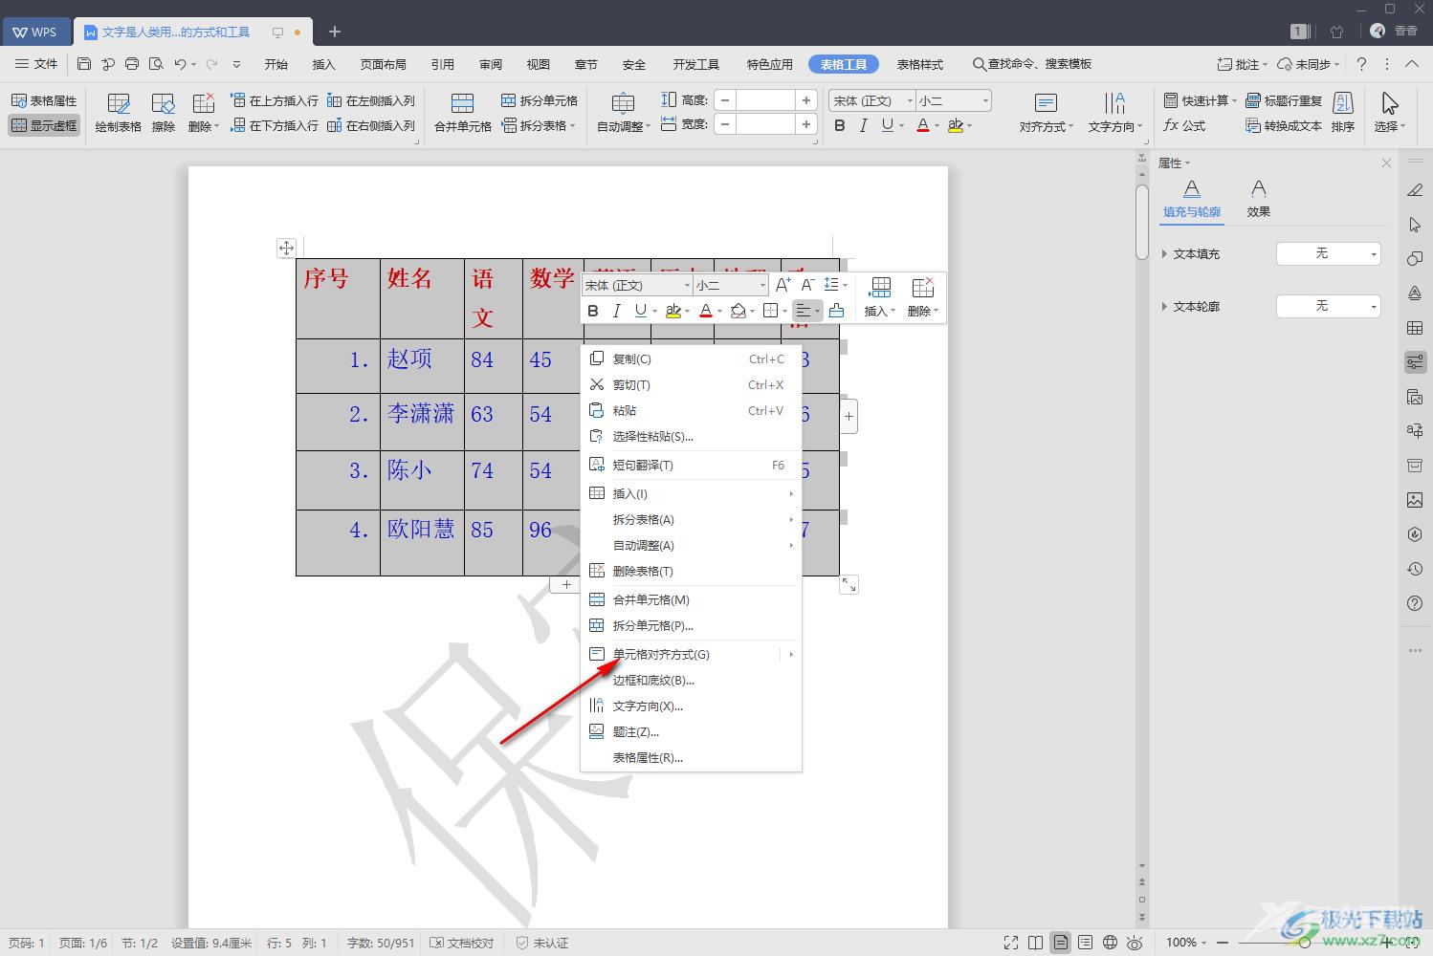The width and height of the screenshot is (1433, 956).
Task: Click the add-row plus button below table
Action: 566,584
